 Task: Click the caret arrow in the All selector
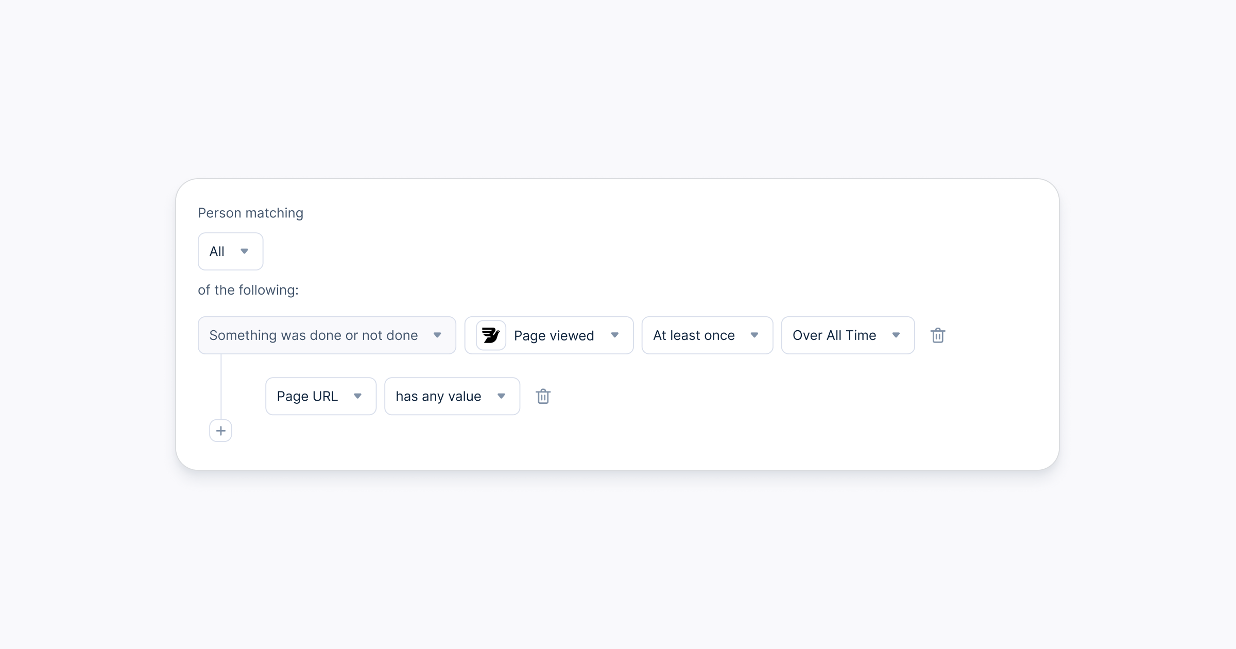245,251
